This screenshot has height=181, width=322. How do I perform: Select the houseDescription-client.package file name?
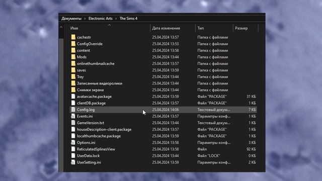104,129
